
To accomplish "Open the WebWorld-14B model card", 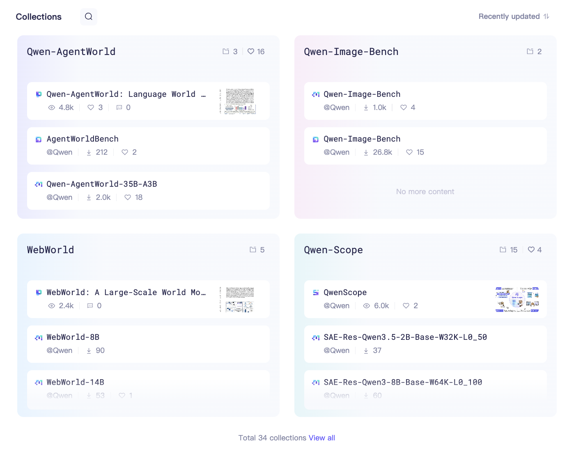I will pos(148,389).
